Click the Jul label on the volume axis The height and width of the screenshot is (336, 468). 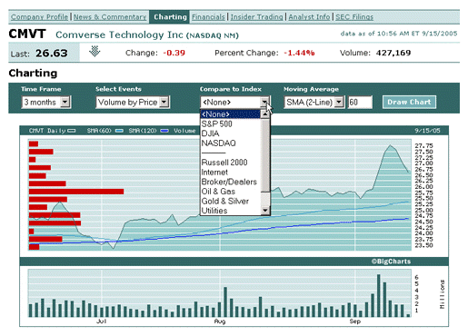[x=101, y=321]
